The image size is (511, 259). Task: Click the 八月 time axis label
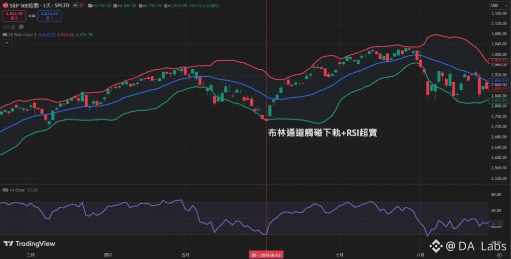point(421,255)
